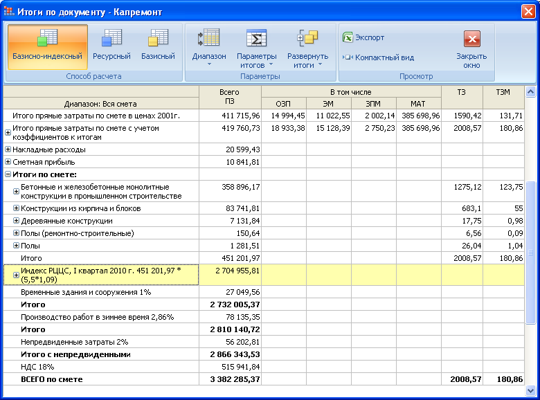Click total value 3 382 285,37

pyautogui.click(x=235, y=379)
